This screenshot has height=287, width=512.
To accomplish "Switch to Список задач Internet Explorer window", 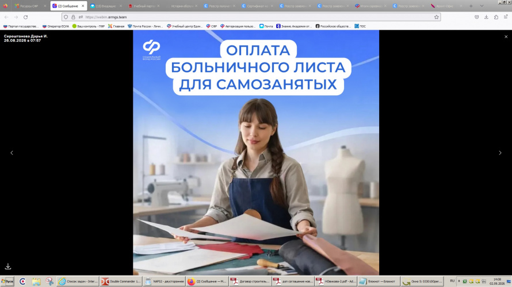I will [x=78, y=281].
